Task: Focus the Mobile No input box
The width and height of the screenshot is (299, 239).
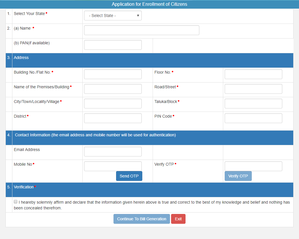Action: point(113,166)
